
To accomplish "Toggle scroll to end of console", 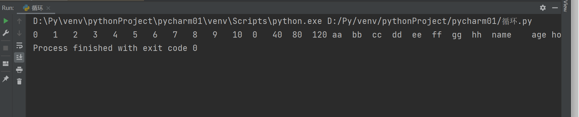I will pos(19,57).
